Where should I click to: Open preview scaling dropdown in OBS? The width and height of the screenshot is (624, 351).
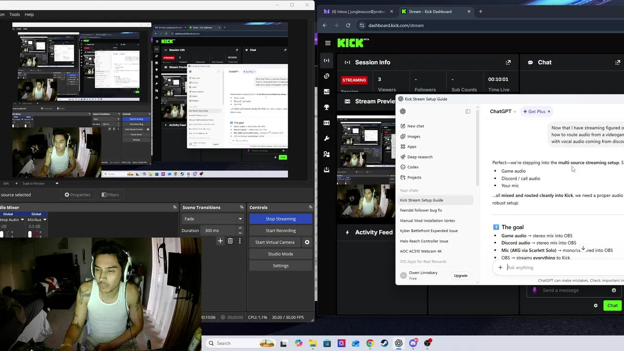(x=57, y=183)
